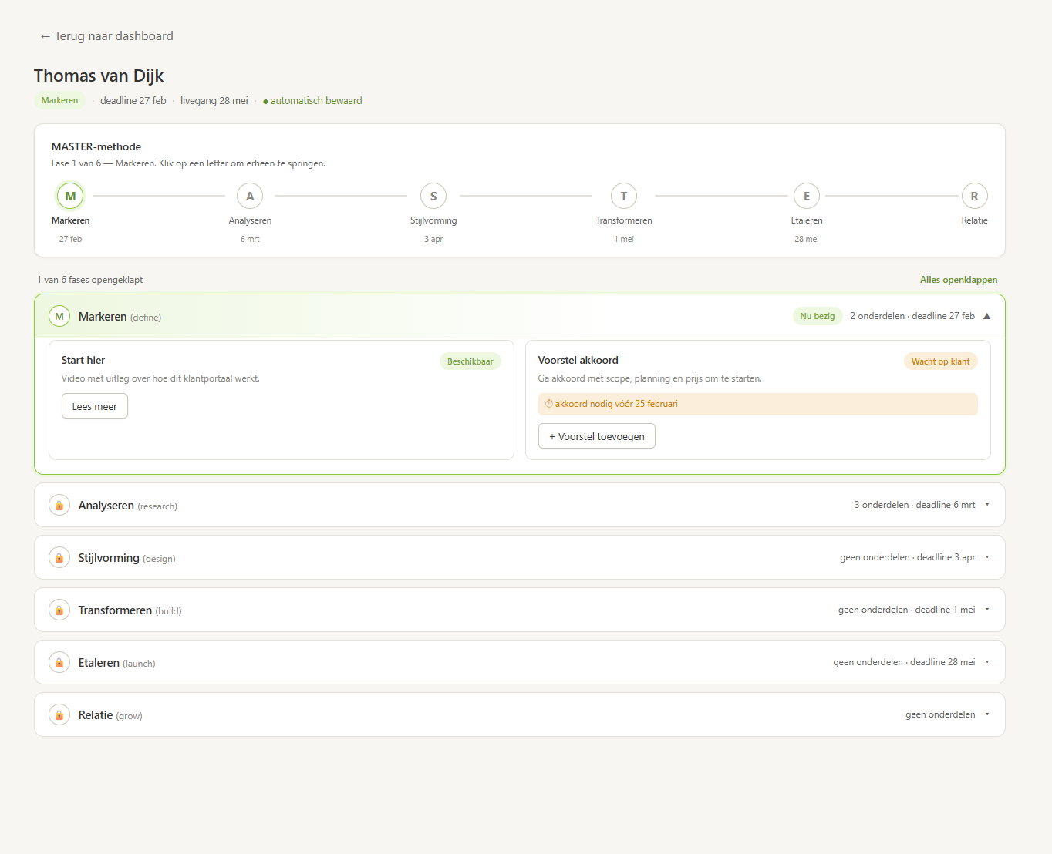Expand the Analyseren phase arrow
This screenshot has width=1052, height=854.
987,505
